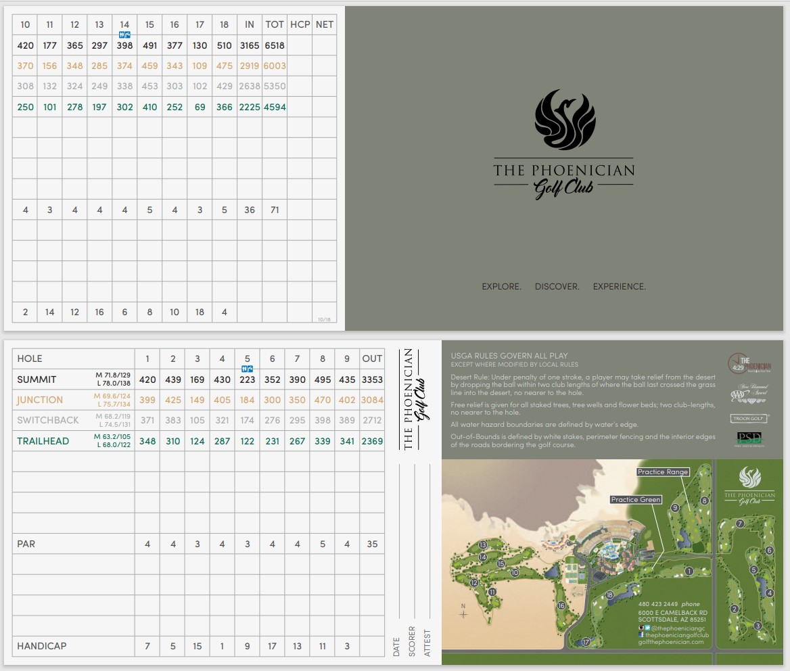Click front nine par total 35
The height and width of the screenshot is (671, 790).
pyautogui.click(x=372, y=544)
